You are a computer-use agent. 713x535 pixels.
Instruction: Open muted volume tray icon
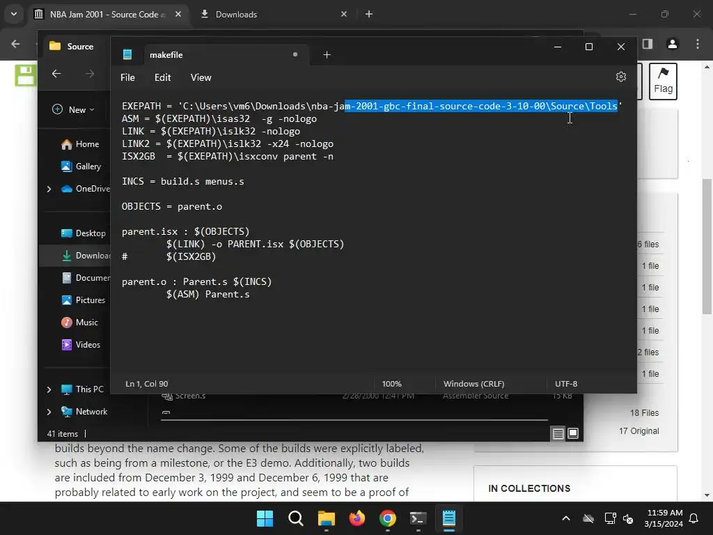tap(628, 518)
